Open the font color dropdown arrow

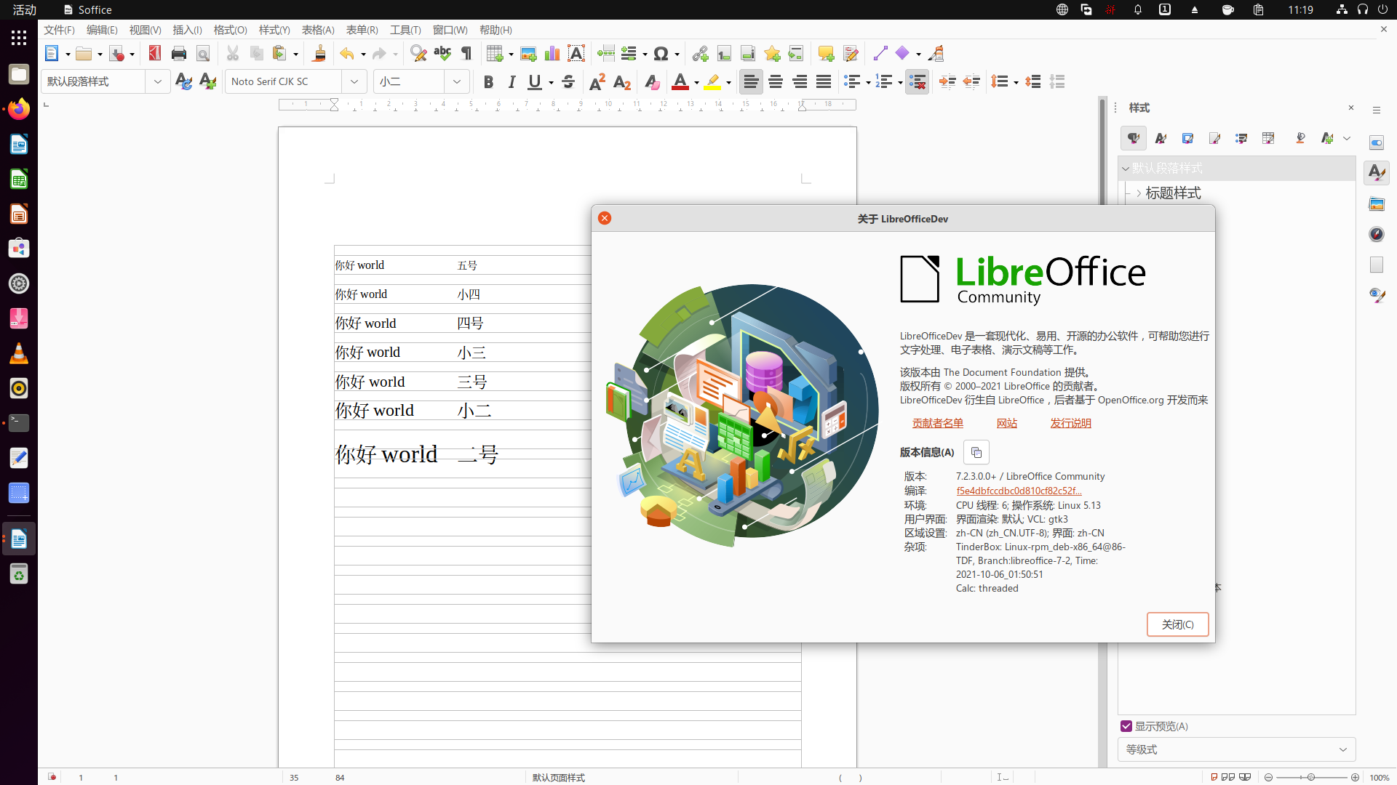[696, 82]
